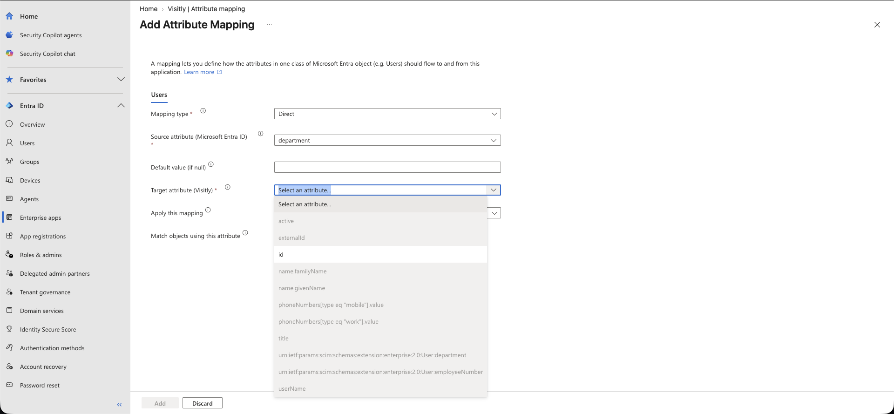Click the Target attribute info icon
The width and height of the screenshot is (894, 414).
pyautogui.click(x=228, y=187)
